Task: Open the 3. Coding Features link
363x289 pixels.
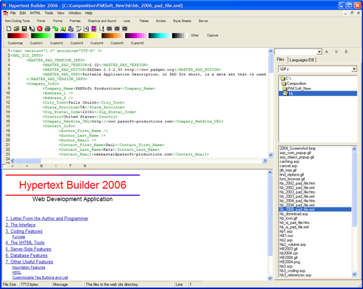Action: click(x=24, y=231)
